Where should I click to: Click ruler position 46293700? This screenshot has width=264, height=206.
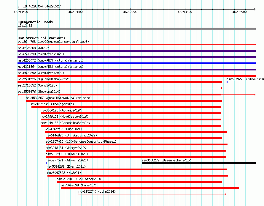(130, 12)
